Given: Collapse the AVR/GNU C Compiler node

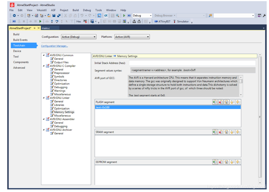Looking at the screenshot, I should point(44,66).
